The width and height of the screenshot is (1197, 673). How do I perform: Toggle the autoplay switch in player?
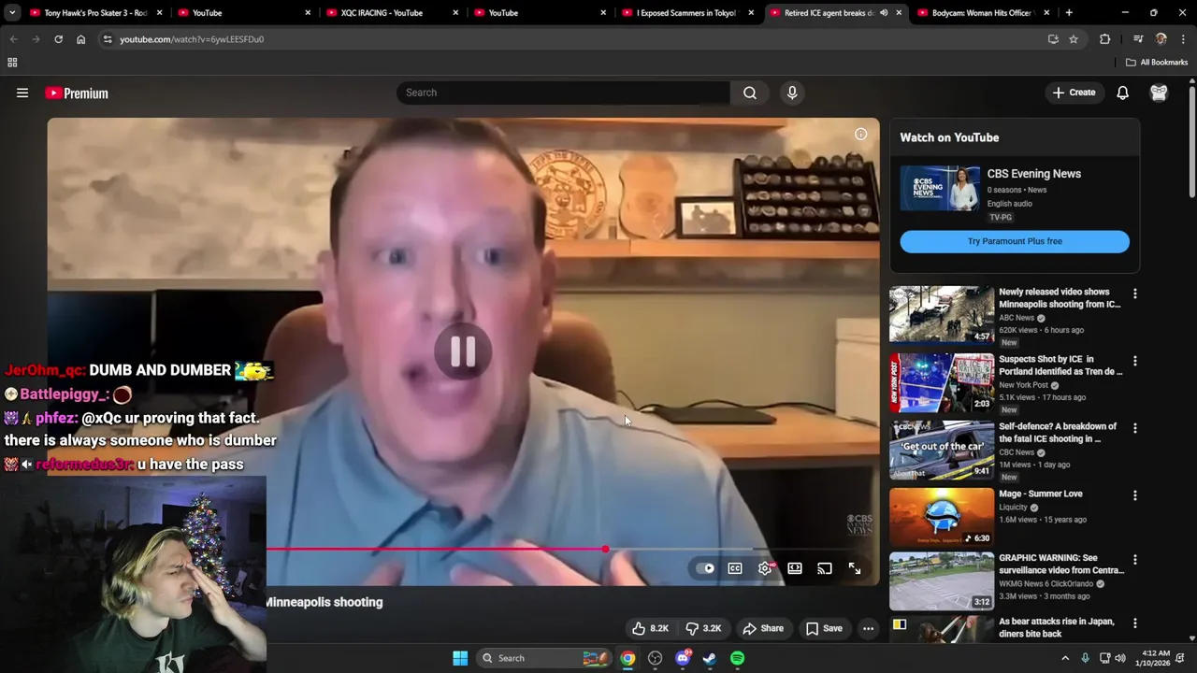click(705, 568)
